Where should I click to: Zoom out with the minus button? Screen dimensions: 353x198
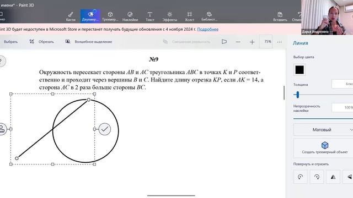238,42
